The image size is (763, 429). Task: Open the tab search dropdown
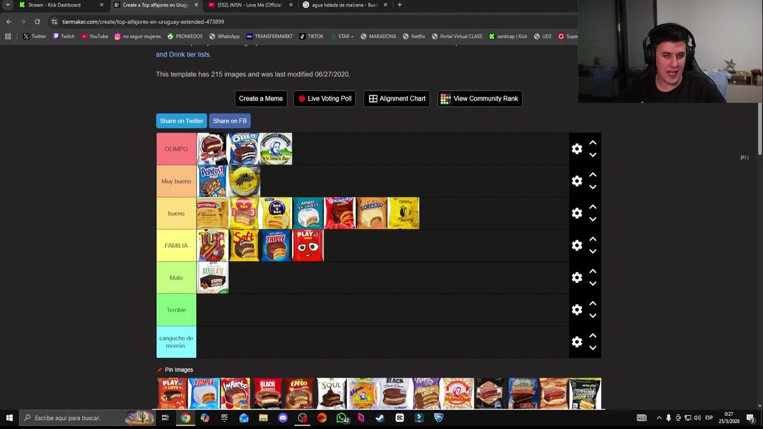coord(8,5)
